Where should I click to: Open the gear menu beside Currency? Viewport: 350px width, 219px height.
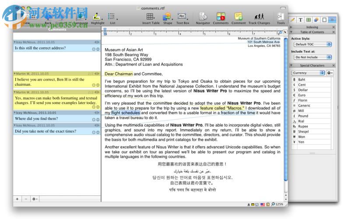click(330, 73)
